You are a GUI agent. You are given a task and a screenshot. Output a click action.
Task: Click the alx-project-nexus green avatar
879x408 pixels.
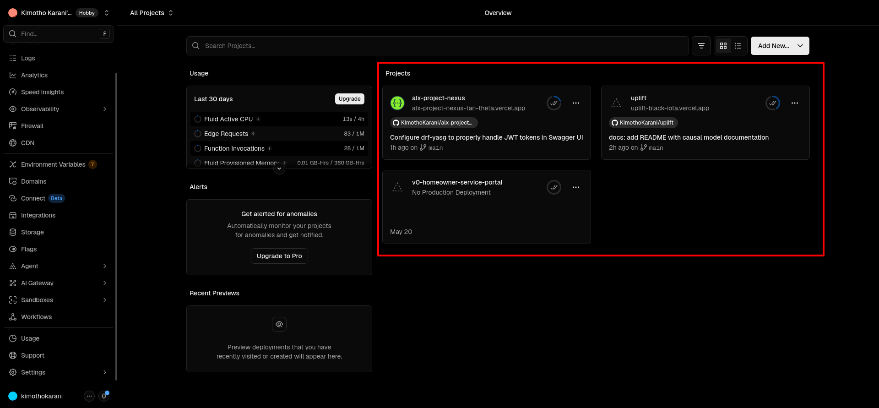[397, 103]
